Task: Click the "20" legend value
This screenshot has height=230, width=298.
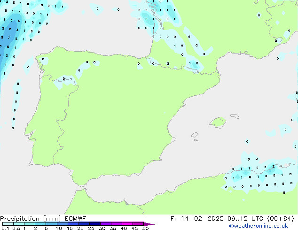Action: pyautogui.click(x=80, y=228)
